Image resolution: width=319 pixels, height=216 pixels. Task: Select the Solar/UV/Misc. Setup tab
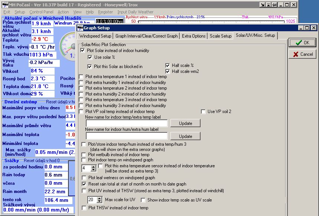pyautogui.click(x=255, y=35)
